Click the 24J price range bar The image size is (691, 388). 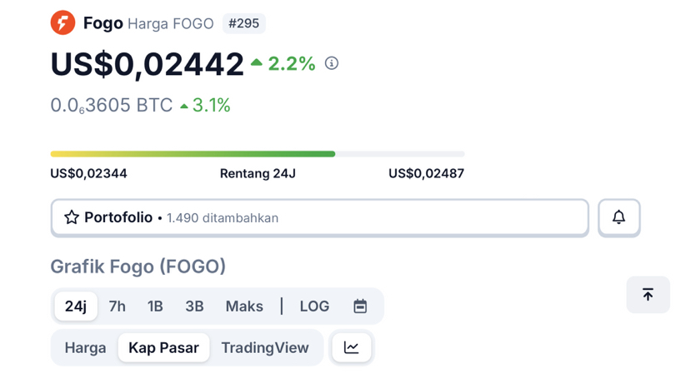[257, 154]
